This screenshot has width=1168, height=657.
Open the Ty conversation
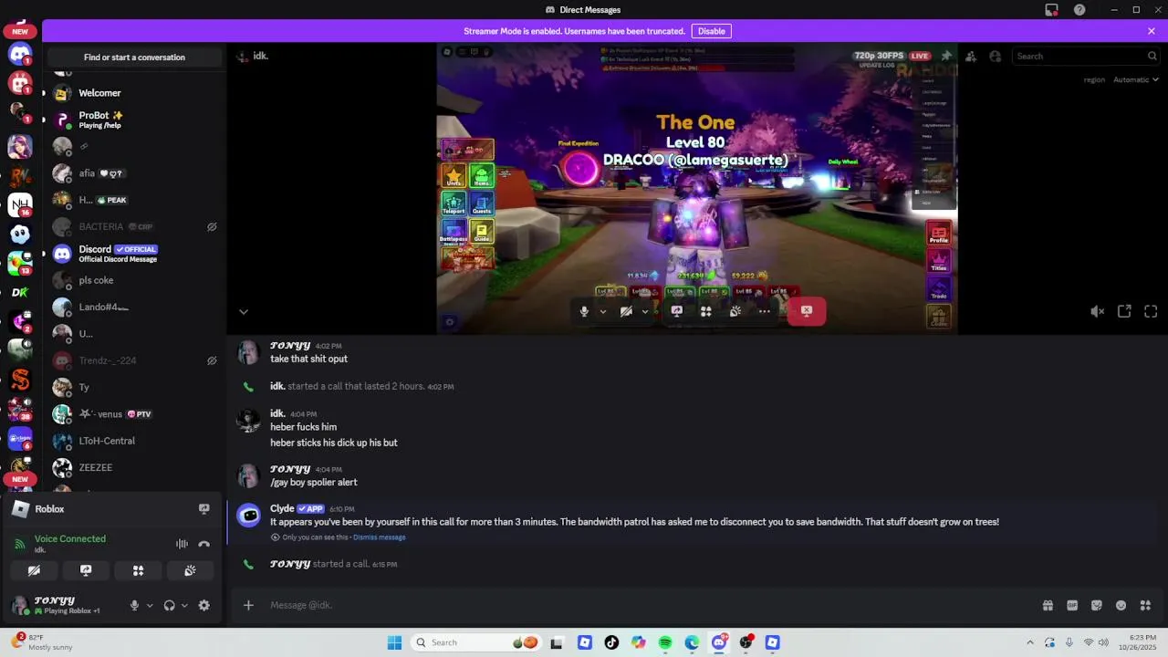click(134, 387)
